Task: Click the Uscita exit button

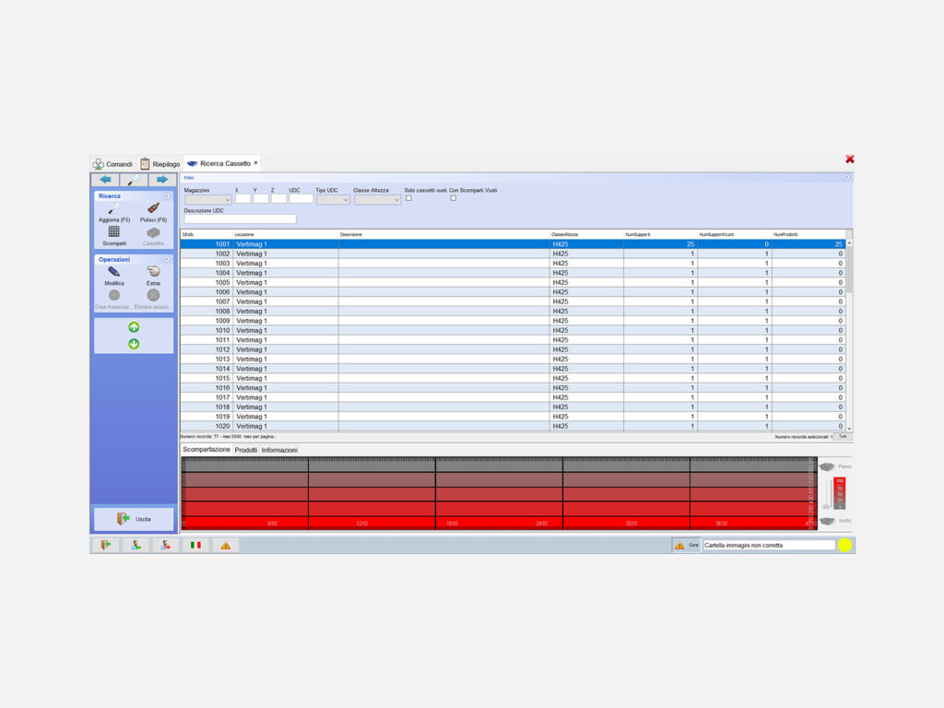Action: pyautogui.click(x=134, y=519)
